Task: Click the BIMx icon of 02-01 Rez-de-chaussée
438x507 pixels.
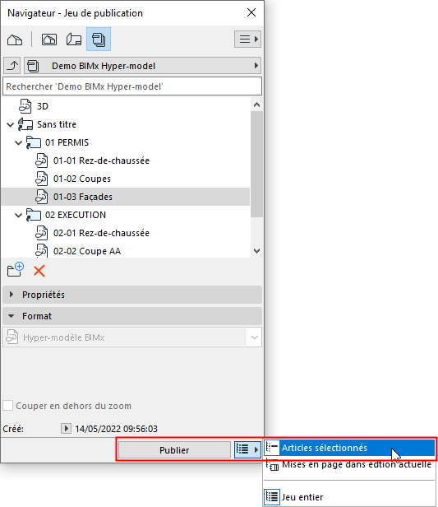Action: point(42,233)
